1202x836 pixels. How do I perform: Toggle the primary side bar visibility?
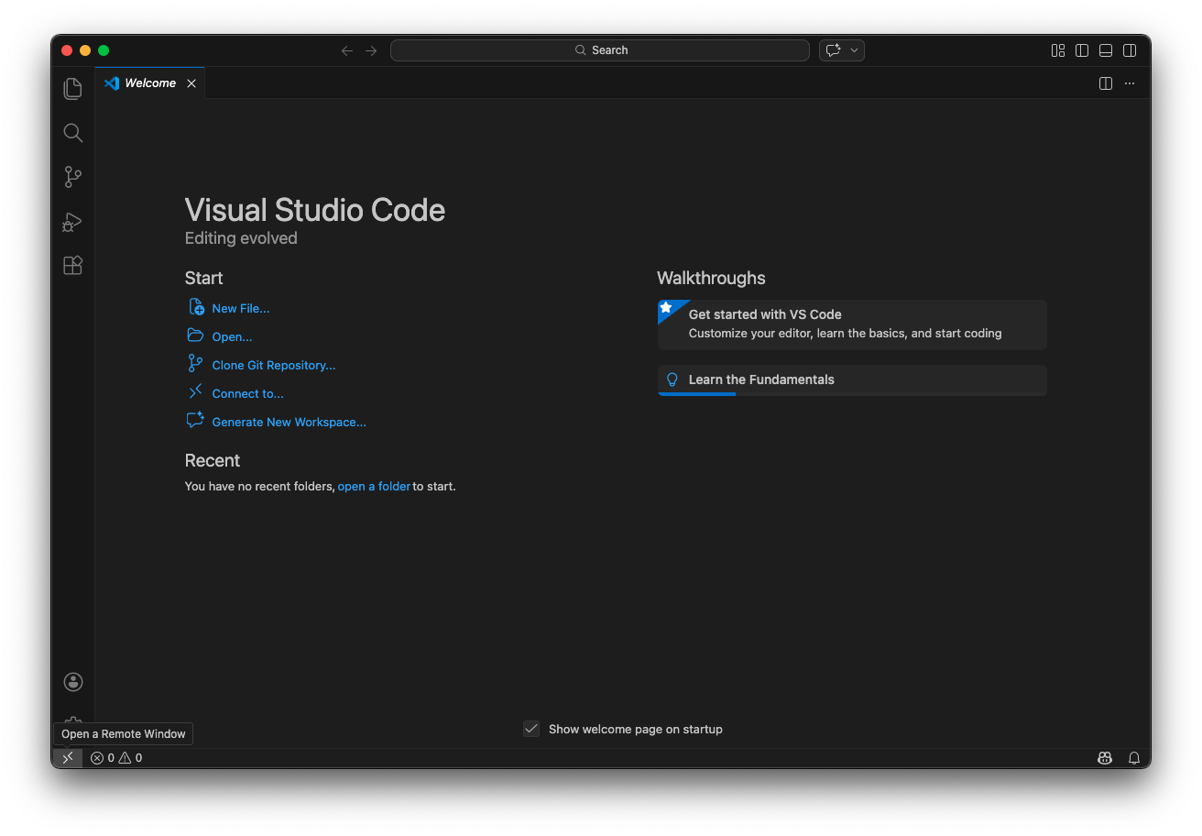tap(1082, 50)
